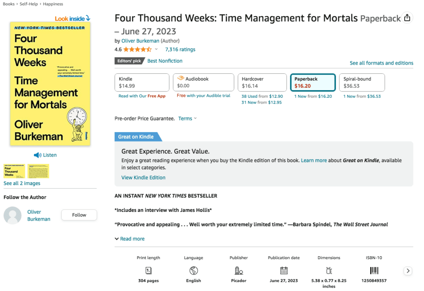Select the Kindle format option
Screen dimensions: 424x291
click(142, 82)
